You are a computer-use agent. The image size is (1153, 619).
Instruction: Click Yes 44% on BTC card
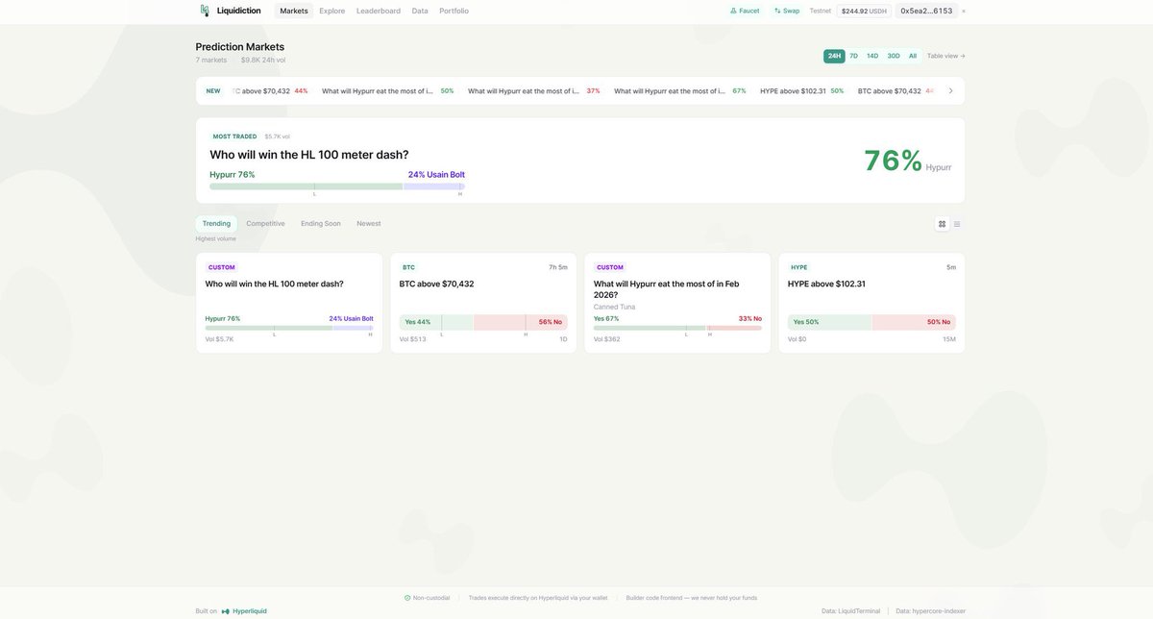pos(436,322)
